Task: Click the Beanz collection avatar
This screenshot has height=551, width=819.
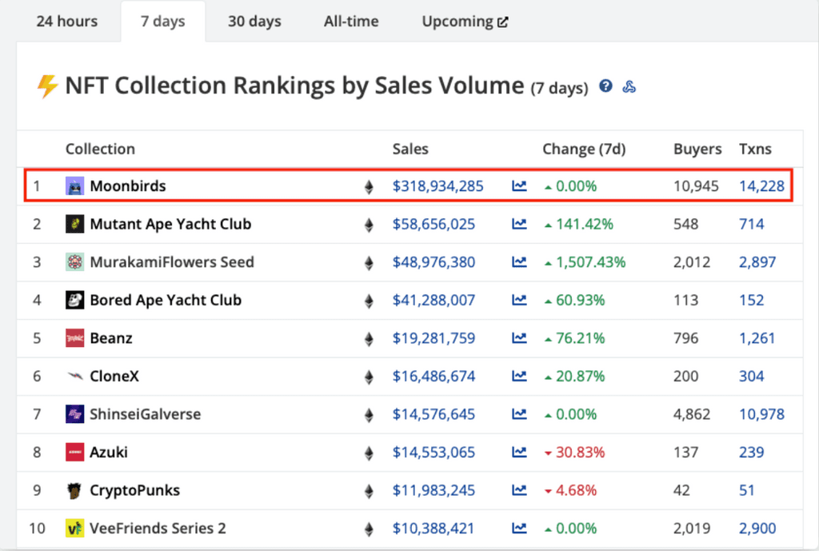Action: click(x=74, y=338)
